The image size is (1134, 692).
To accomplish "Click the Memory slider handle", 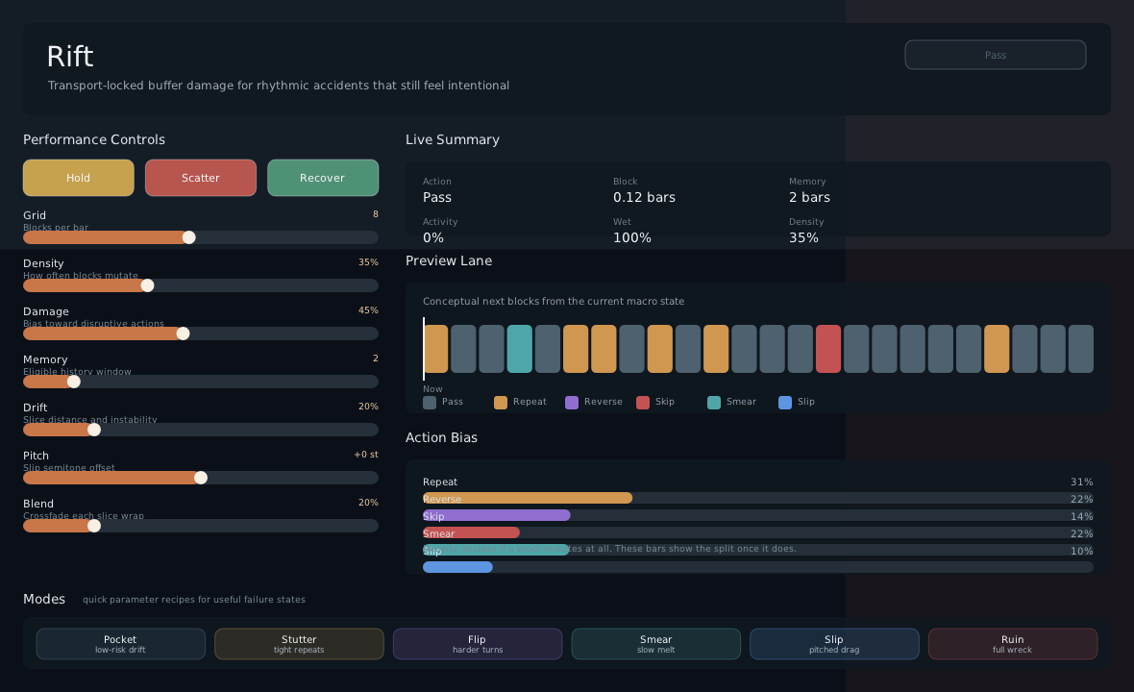I will 74,382.
